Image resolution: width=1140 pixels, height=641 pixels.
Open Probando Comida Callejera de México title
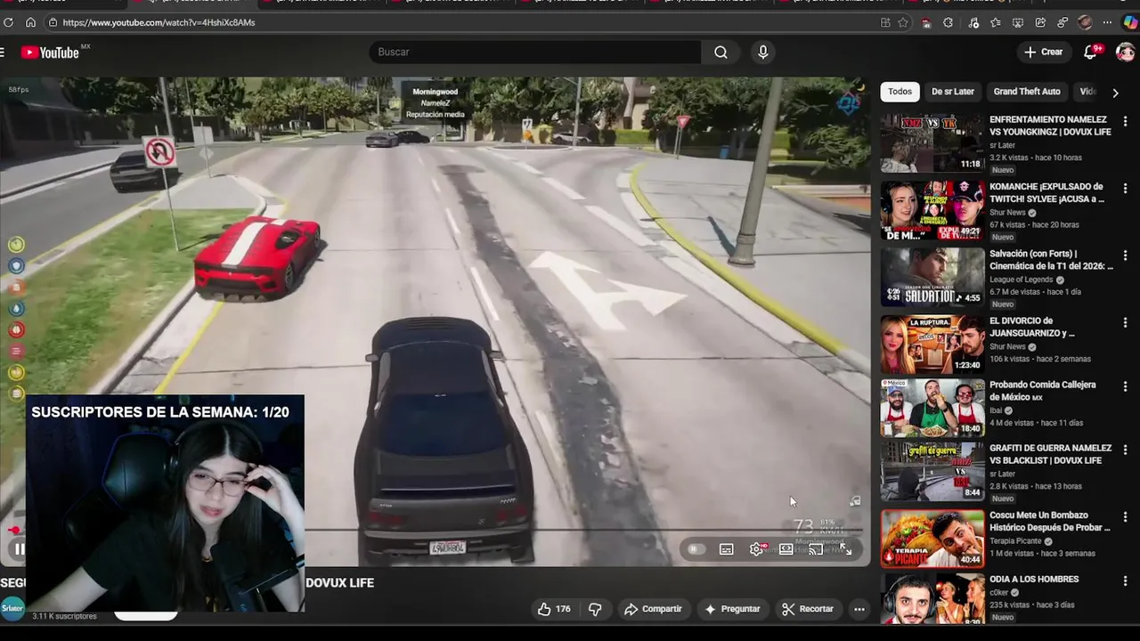(1042, 391)
